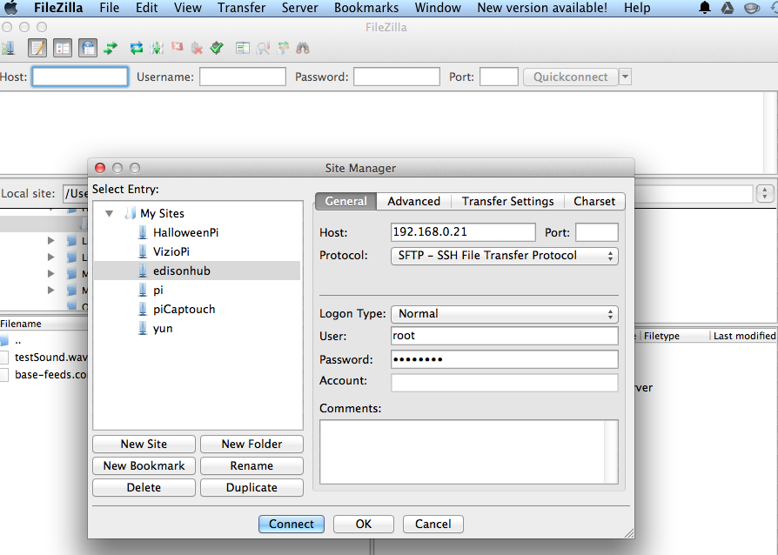Click the Site Manager Host field
This screenshot has width=778, height=555.
click(463, 232)
